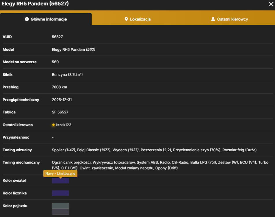Click the person icon in Ostatni kierowcy tab
The image size is (275, 217).
[x=213, y=19]
